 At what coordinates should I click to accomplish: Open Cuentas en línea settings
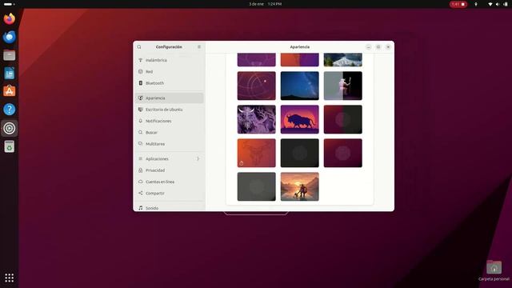[x=169, y=182]
